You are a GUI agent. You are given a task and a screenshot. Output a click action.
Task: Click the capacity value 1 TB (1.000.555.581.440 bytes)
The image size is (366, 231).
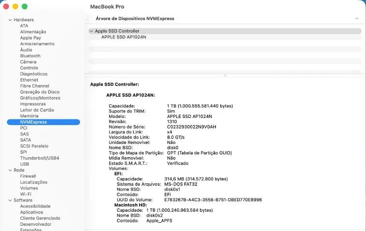coord(200,106)
